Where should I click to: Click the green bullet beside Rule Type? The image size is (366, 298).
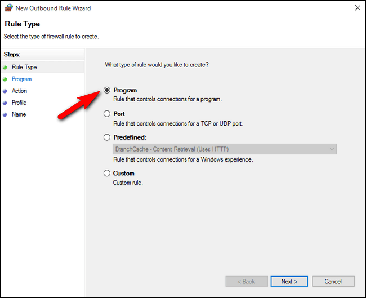coord(6,68)
